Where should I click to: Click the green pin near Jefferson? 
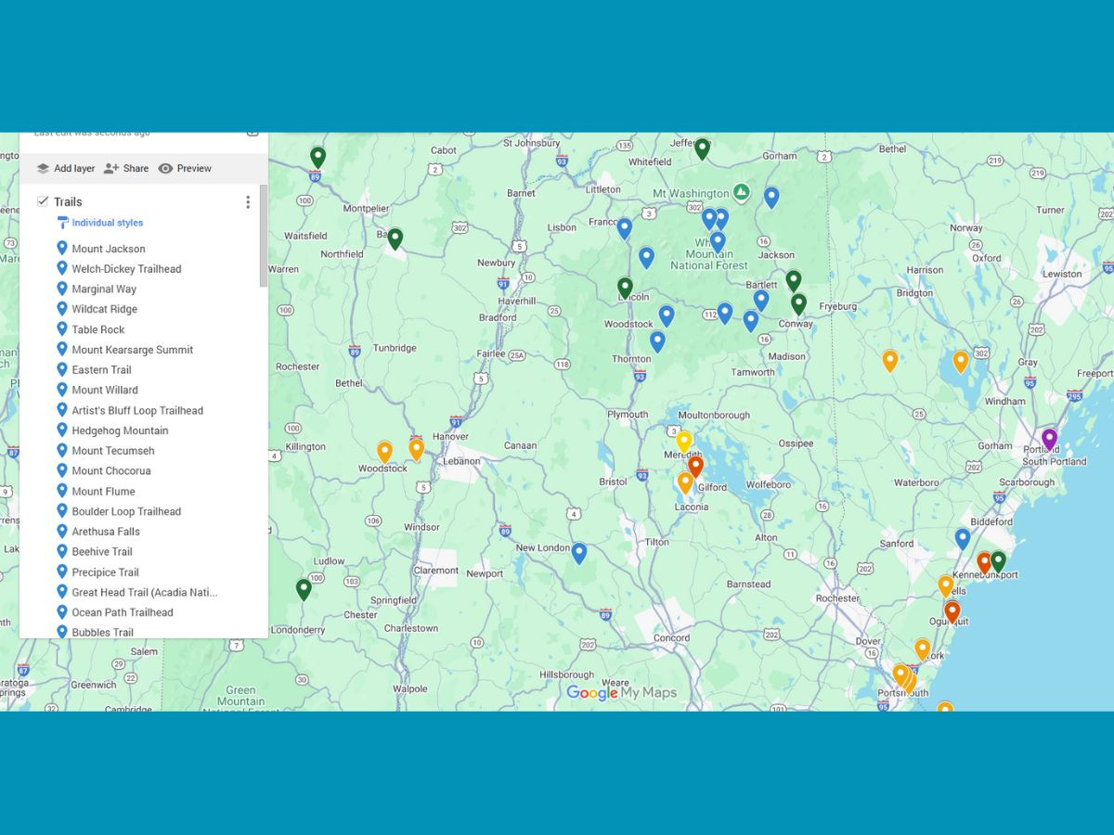[x=702, y=148]
